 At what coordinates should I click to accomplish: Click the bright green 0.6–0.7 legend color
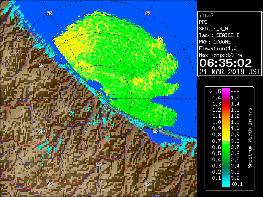(226, 147)
